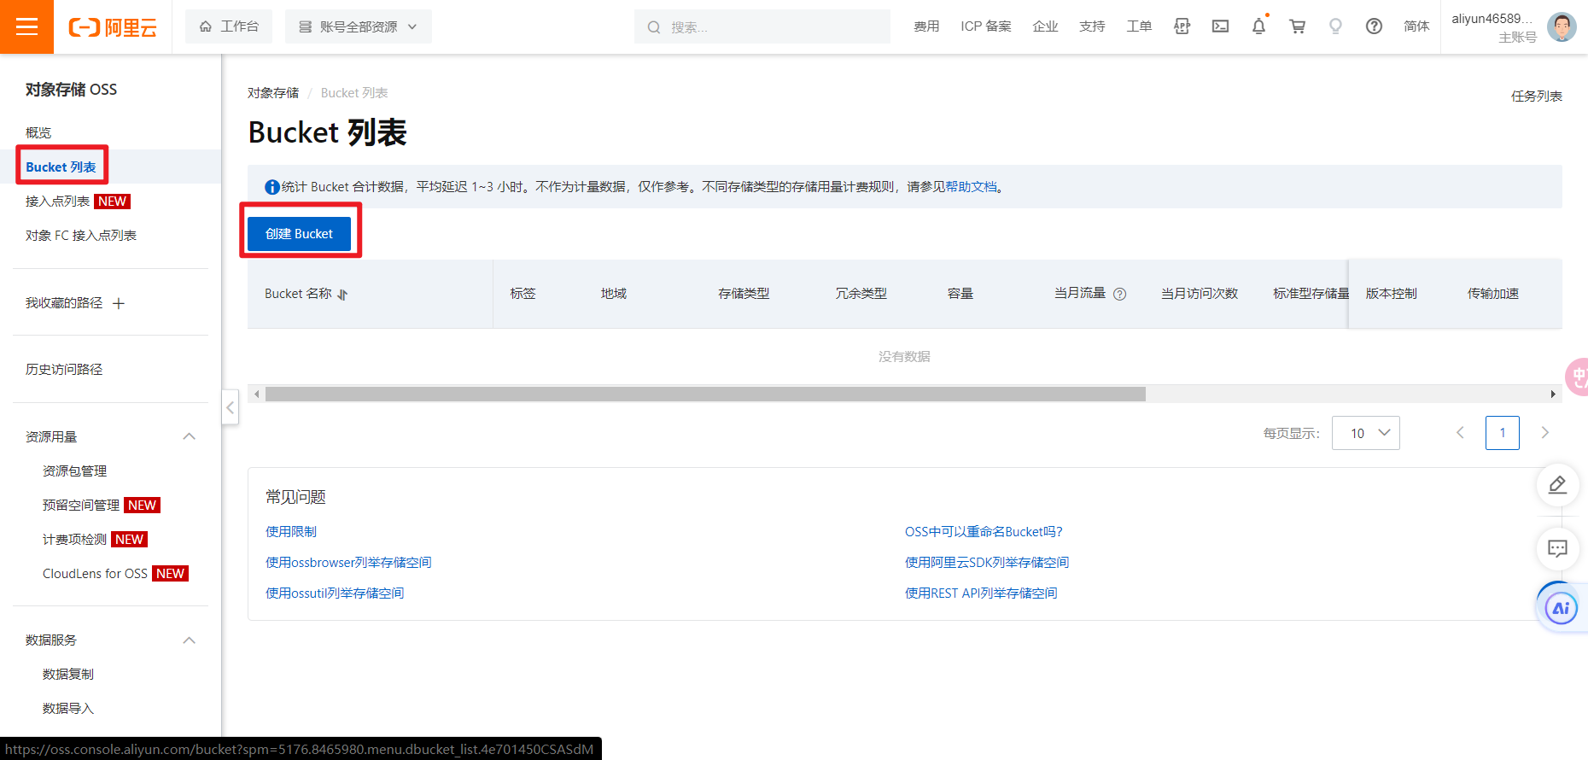Open the floating chat feedback icon
1588x760 pixels.
click(x=1557, y=548)
